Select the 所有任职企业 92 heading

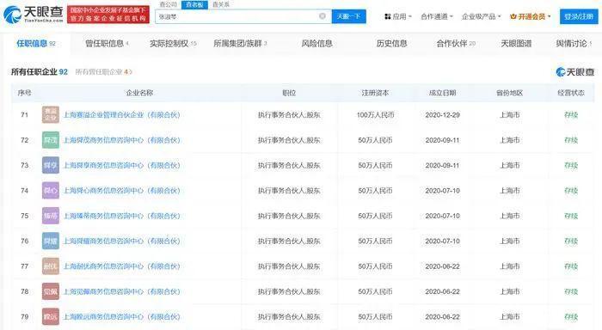40,71
